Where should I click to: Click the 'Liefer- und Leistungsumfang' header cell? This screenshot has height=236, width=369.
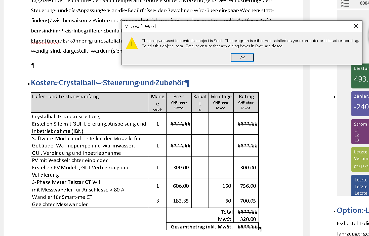[x=90, y=102]
